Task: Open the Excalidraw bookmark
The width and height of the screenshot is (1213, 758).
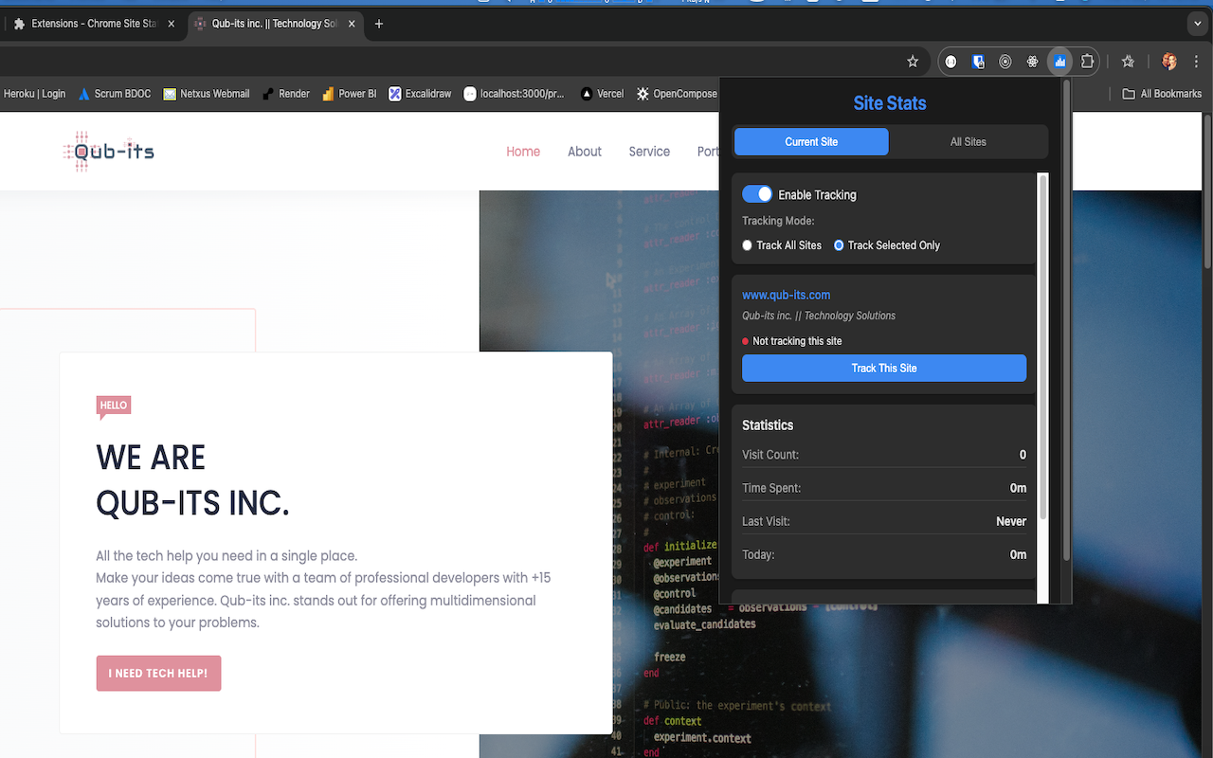Action: (420, 94)
